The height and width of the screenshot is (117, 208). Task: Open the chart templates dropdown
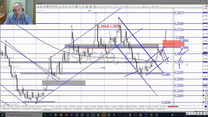(x=95, y=6)
